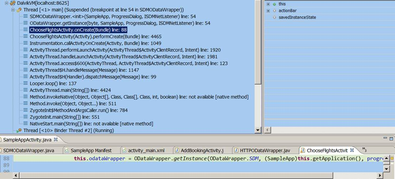
Task: Click the suspended main thread icon
Action: pyautogui.click(x=19, y=10)
